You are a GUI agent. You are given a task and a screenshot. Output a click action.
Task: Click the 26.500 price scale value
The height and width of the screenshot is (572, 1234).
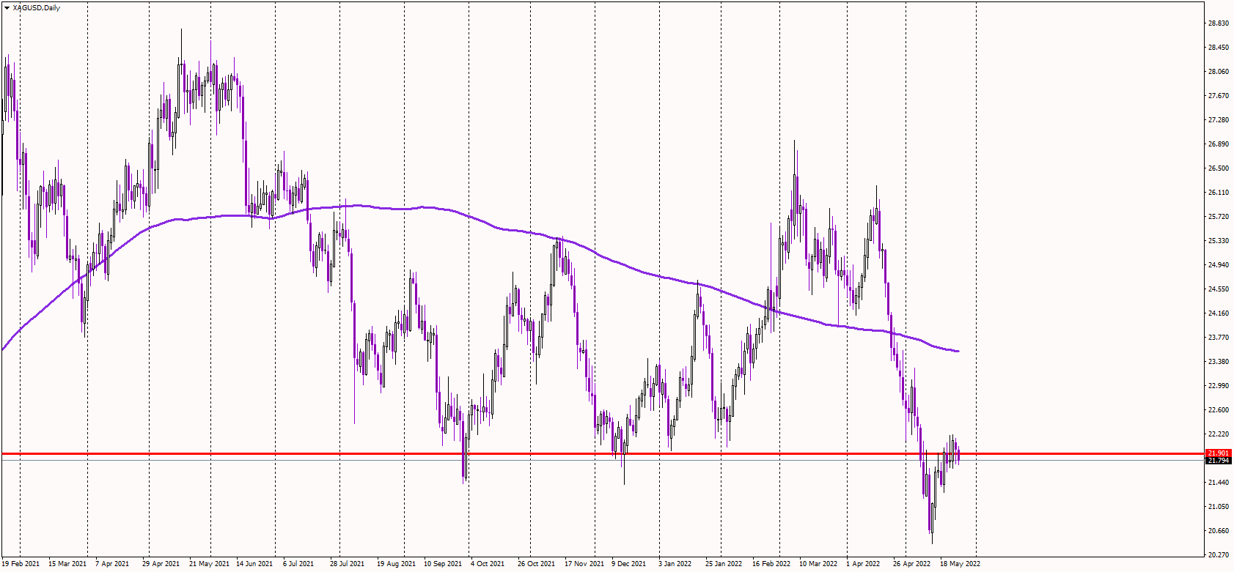(1219, 168)
